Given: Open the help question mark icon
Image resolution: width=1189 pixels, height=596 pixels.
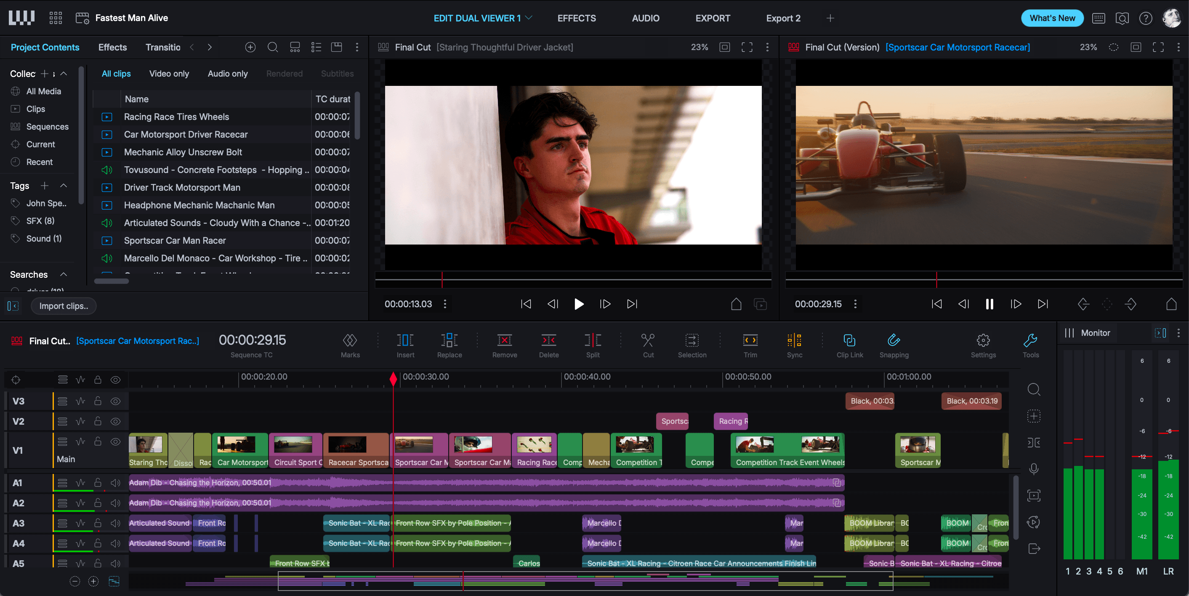Looking at the screenshot, I should 1146,18.
